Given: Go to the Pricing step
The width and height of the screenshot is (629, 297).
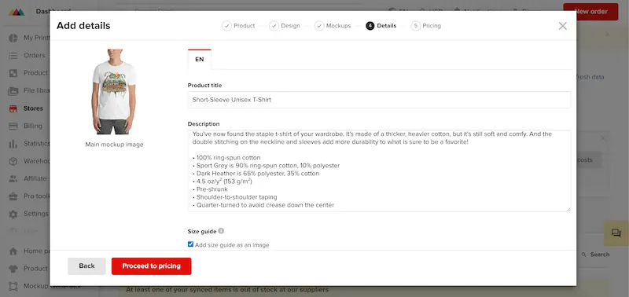Looking at the screenshot, I should [x=426, y=26].
